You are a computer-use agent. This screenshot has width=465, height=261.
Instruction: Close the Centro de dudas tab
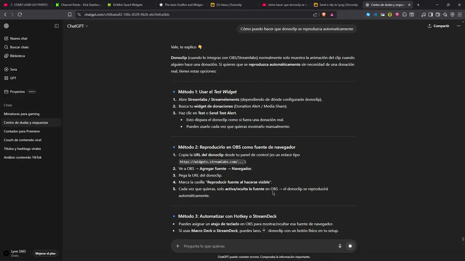tap(409, 5)
